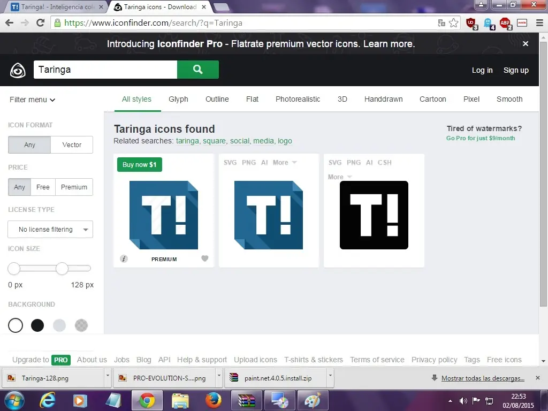Filter price to Premium

tap(74, 187)
